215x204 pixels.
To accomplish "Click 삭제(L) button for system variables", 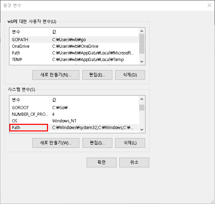I will pos(130,143).
